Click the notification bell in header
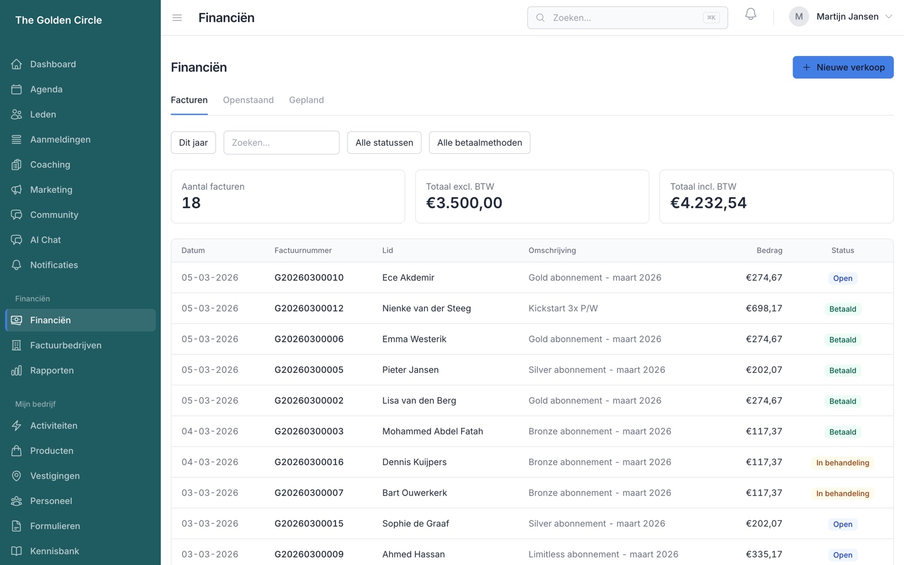Image resolution: width=904 pixels, height=565 pixels. pos(750,14)
